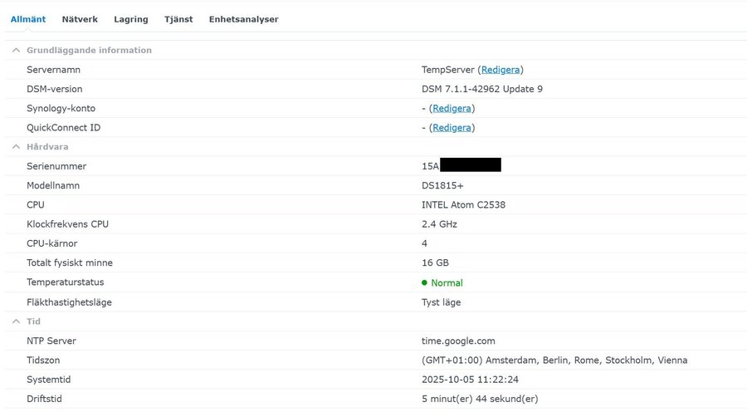Click the INTEL Atom C2538 CPU value

pyautogui.click(x=463, y=205)
